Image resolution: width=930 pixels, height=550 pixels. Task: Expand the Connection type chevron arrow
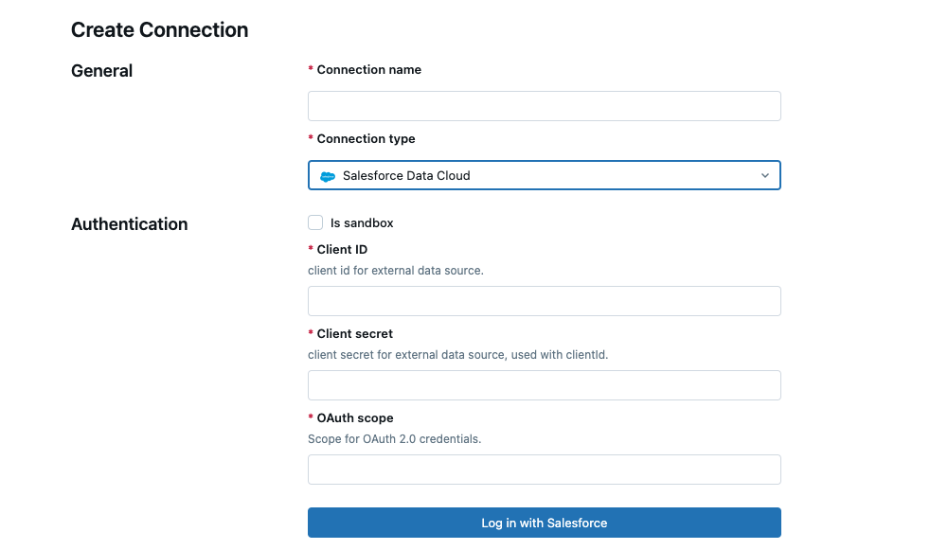[765, 176]
